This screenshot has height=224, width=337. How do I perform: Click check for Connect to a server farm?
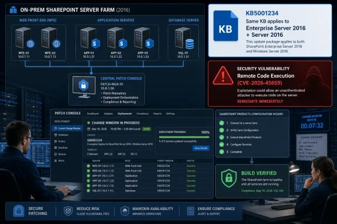click(222, 123)
